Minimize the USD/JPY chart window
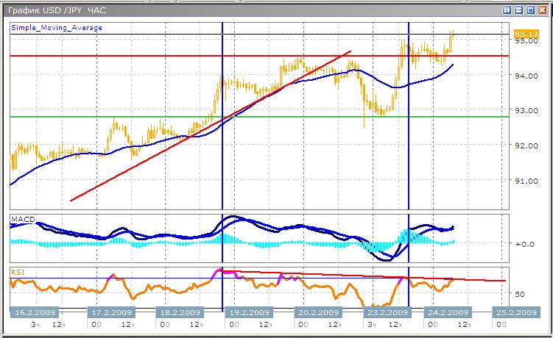553x338 pixels. tap(519, 10)
